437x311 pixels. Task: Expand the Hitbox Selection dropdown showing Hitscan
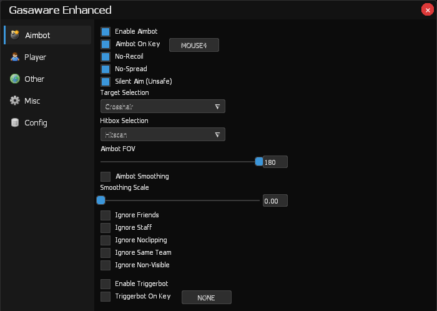[162, 135]
